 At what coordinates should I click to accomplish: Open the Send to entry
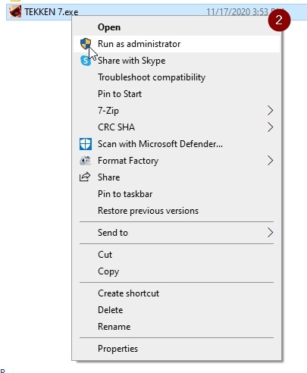177,233
